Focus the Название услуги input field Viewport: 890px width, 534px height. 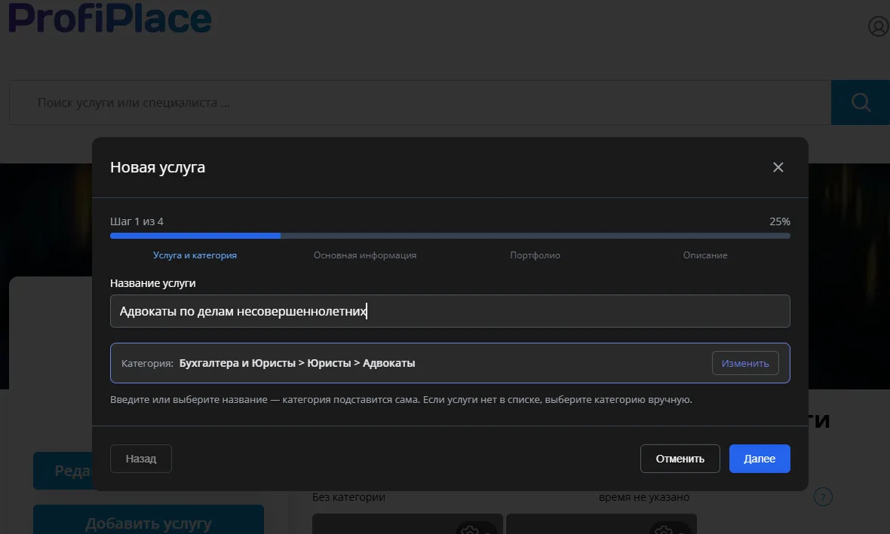[x=450, y=311]
